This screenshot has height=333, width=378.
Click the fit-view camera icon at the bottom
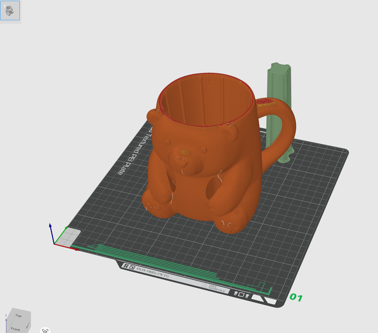tap(45, 330)
